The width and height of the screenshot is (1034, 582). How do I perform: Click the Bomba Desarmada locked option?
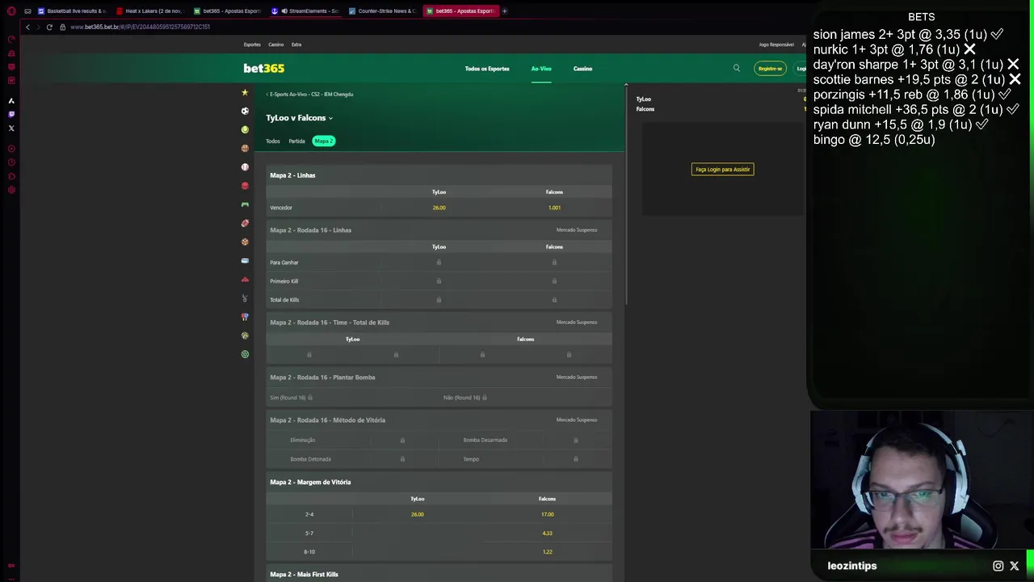[x=525, y=441]
